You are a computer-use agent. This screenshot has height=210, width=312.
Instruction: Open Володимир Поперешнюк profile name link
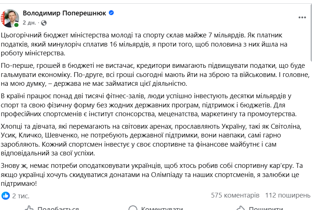(65, 13)
